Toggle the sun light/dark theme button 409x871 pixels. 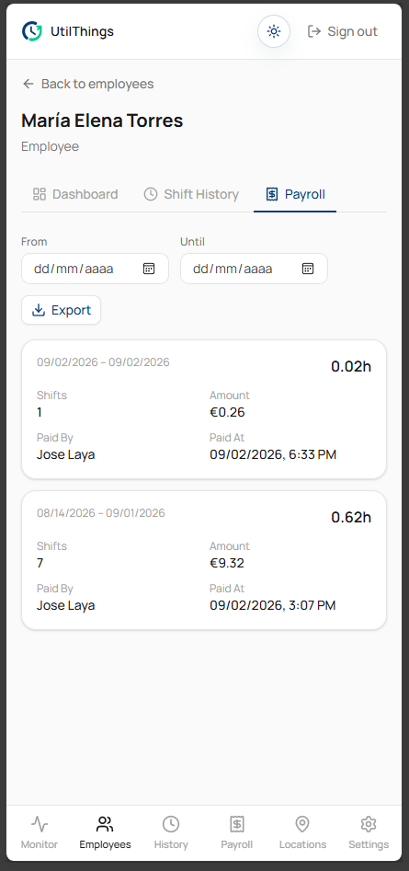click(274, 31)
